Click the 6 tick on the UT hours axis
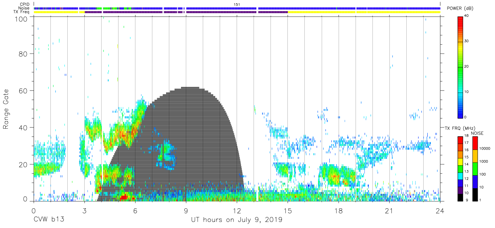The height and width of the screenshot is (228, 495). click(x=135, y=210)
